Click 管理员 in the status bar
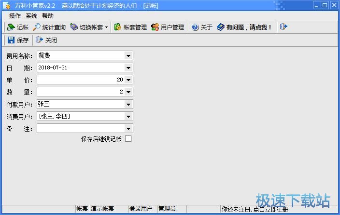The height and width of the screenshot is (215, 340). coord(167,209)
